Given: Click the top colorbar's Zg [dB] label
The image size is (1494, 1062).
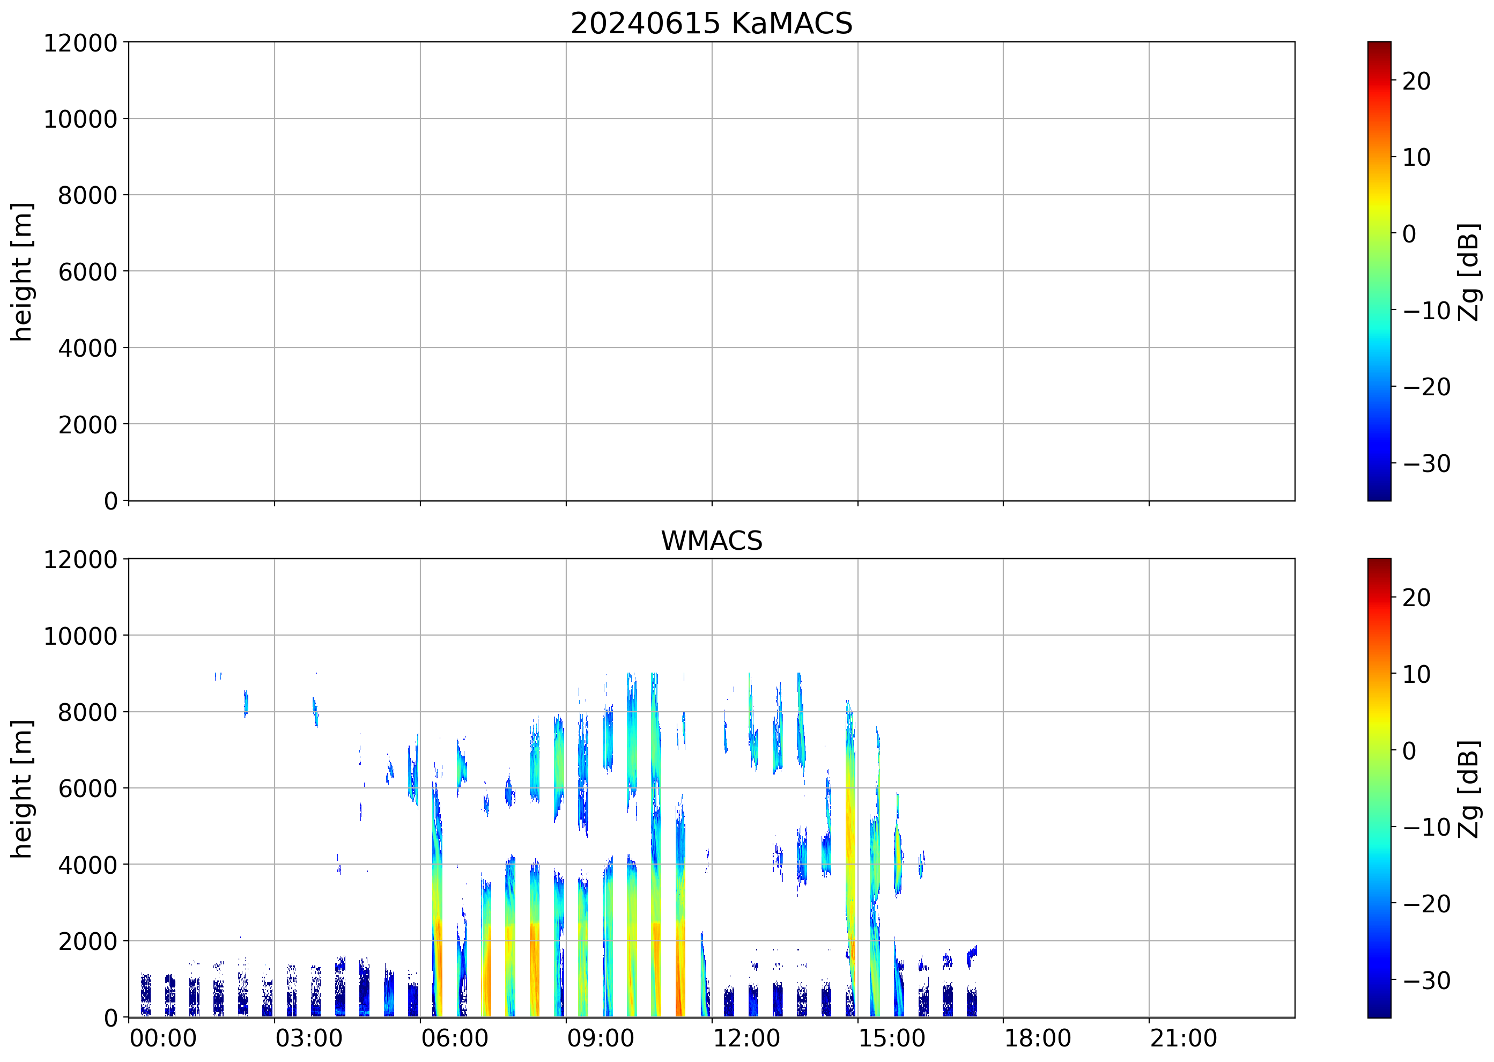Looking at the screenshot, I should pyautogui.click(x=1469, y=271).
